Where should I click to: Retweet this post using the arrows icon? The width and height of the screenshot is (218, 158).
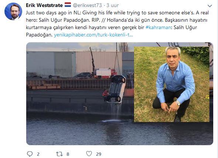tap(59, 154)
